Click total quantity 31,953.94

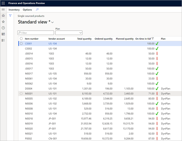coord(86,124)
